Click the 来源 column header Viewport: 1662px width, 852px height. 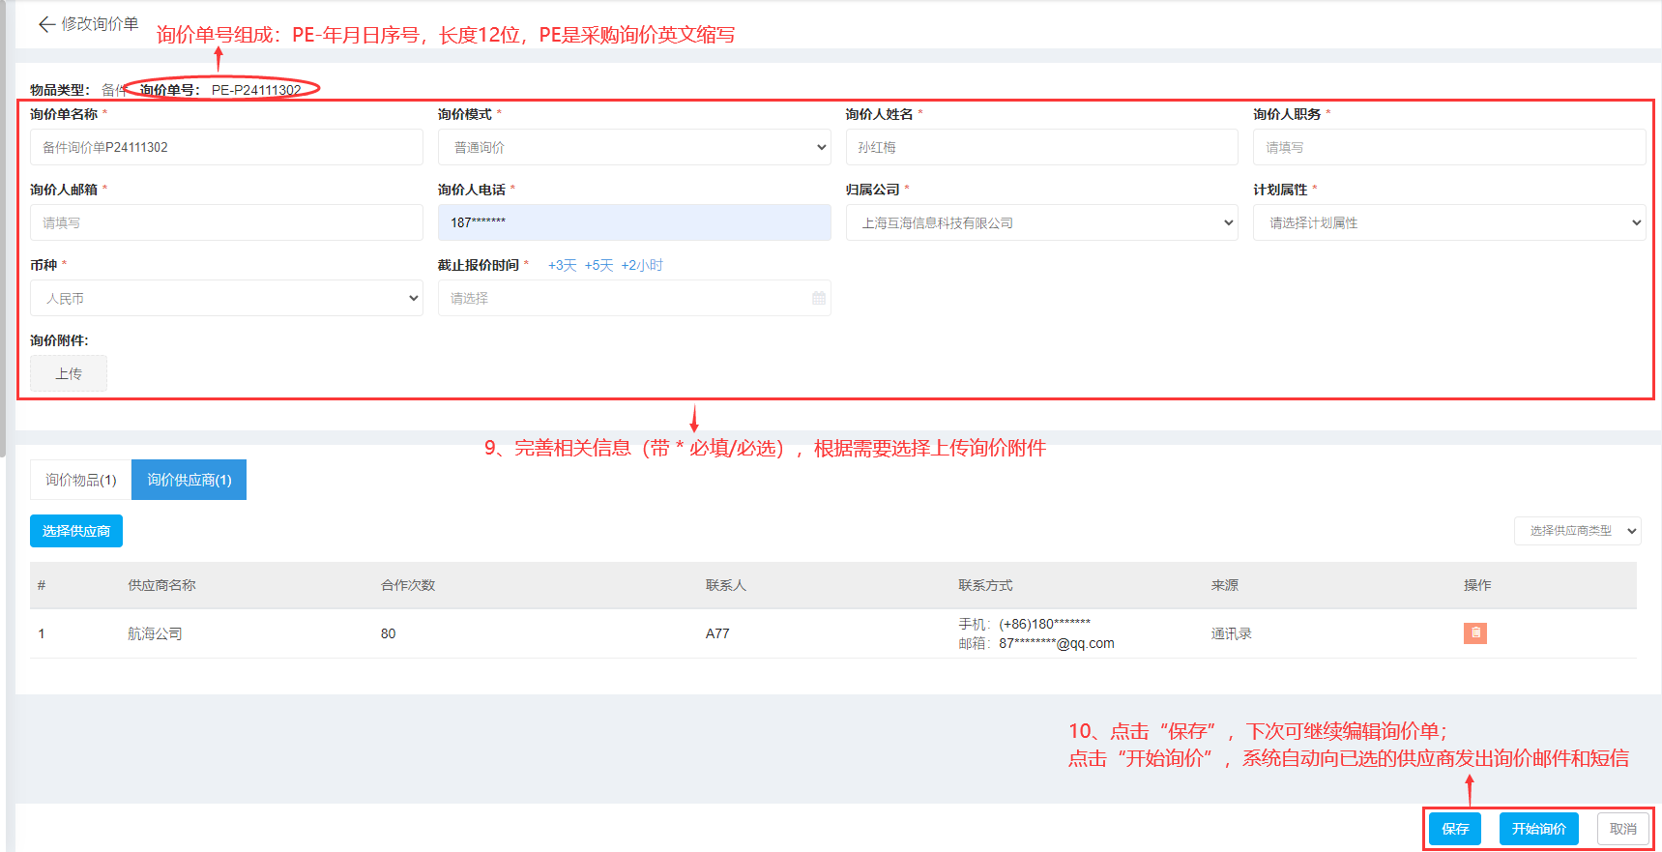click(x=1224, y=585)
